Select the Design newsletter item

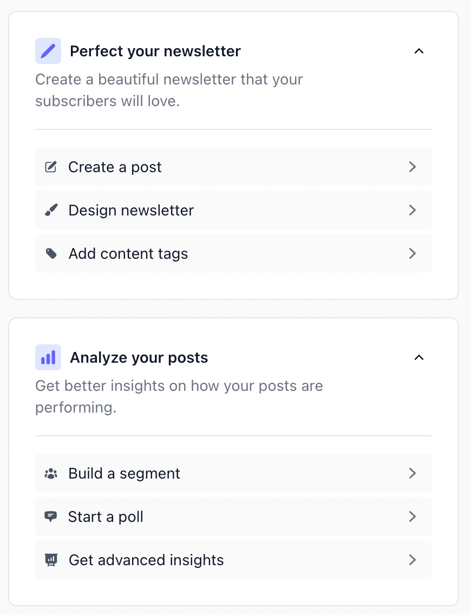tap(233, 210)
